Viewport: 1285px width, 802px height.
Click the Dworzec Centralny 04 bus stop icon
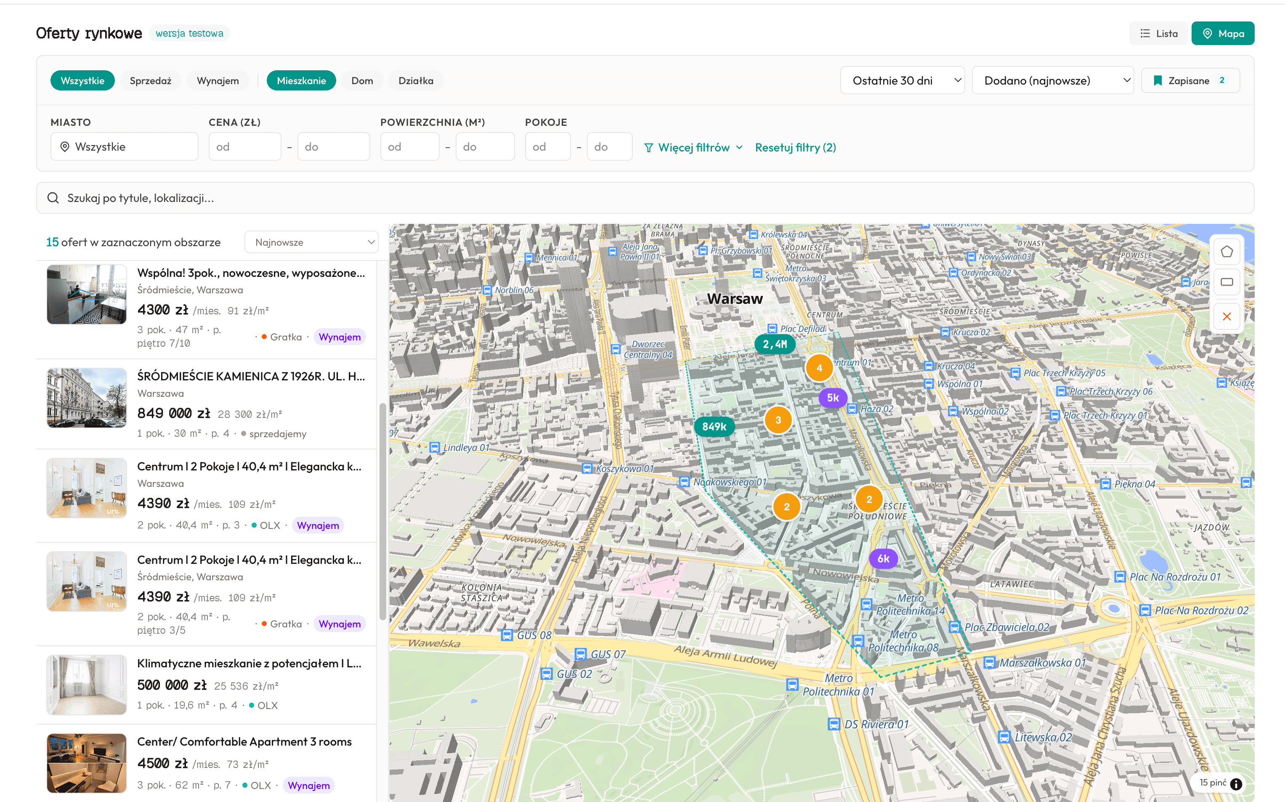pyautogui.click(x=616, y=349)
